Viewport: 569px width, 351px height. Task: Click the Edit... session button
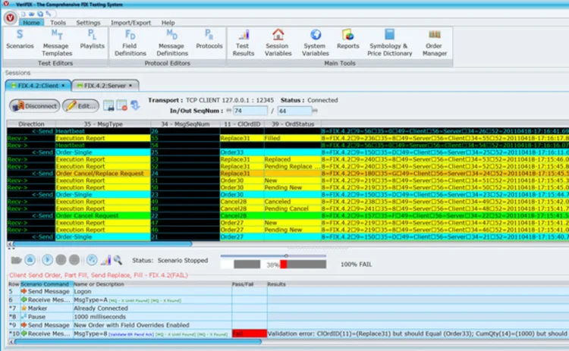80,106
